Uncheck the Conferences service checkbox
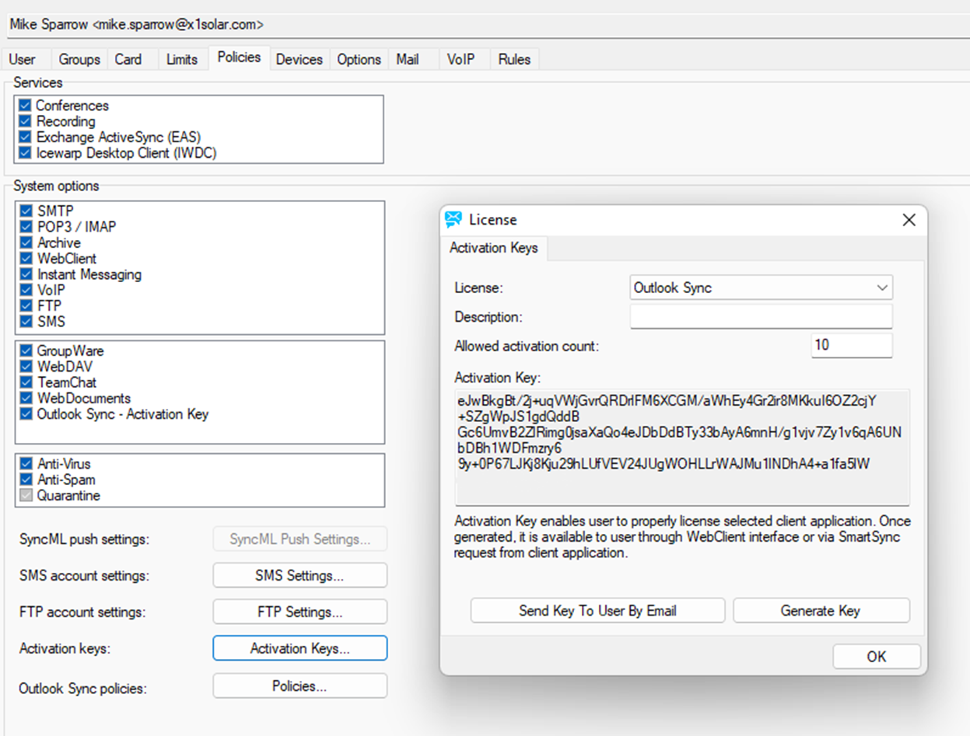The width and height of the screenshot is (970, 736). click(x=26, y=106)
